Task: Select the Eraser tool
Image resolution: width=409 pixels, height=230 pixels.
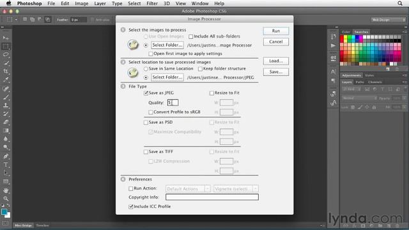Action: [6, 122]
